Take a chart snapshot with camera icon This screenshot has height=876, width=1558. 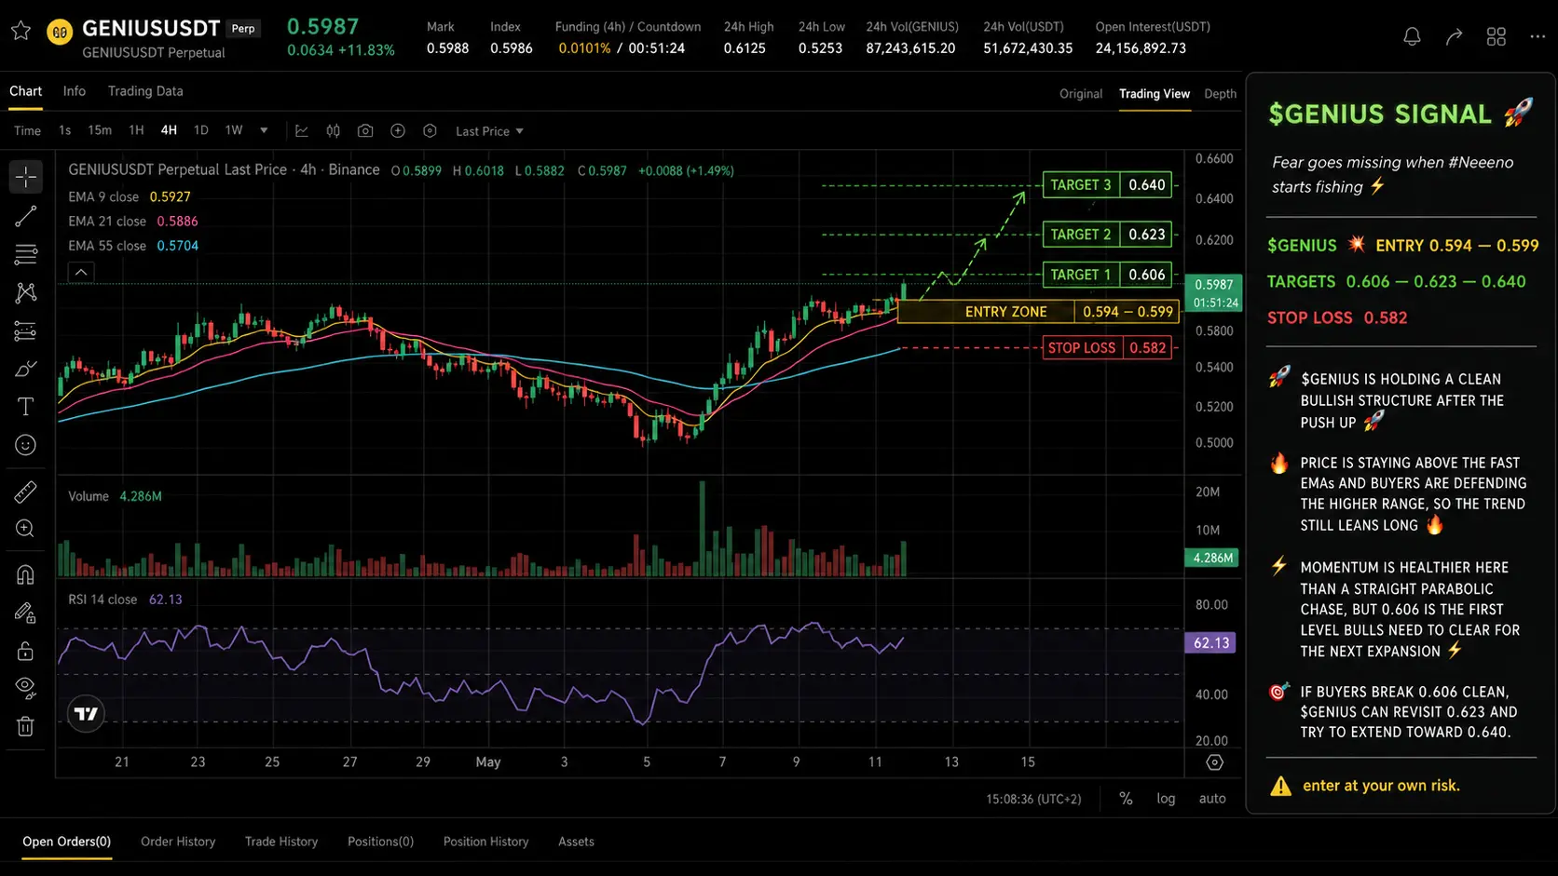[365, 131]
